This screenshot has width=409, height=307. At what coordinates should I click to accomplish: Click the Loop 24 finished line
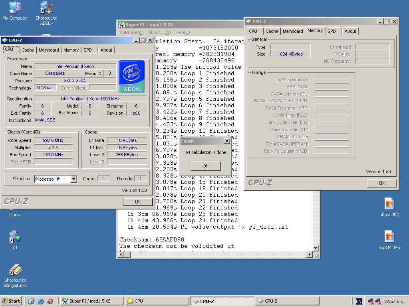(182, 220)
